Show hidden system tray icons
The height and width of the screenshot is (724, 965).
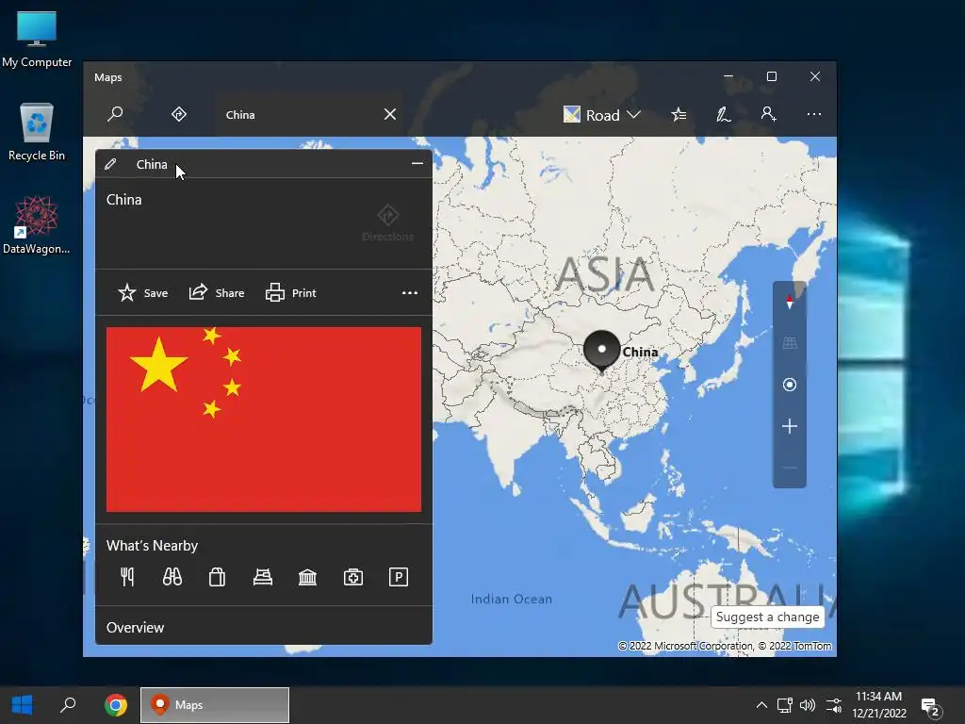[761, 705]
